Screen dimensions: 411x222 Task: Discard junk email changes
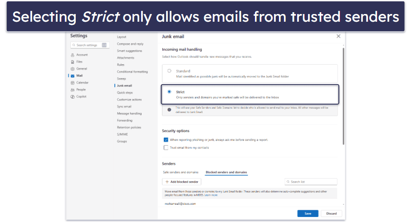point(331,214)
